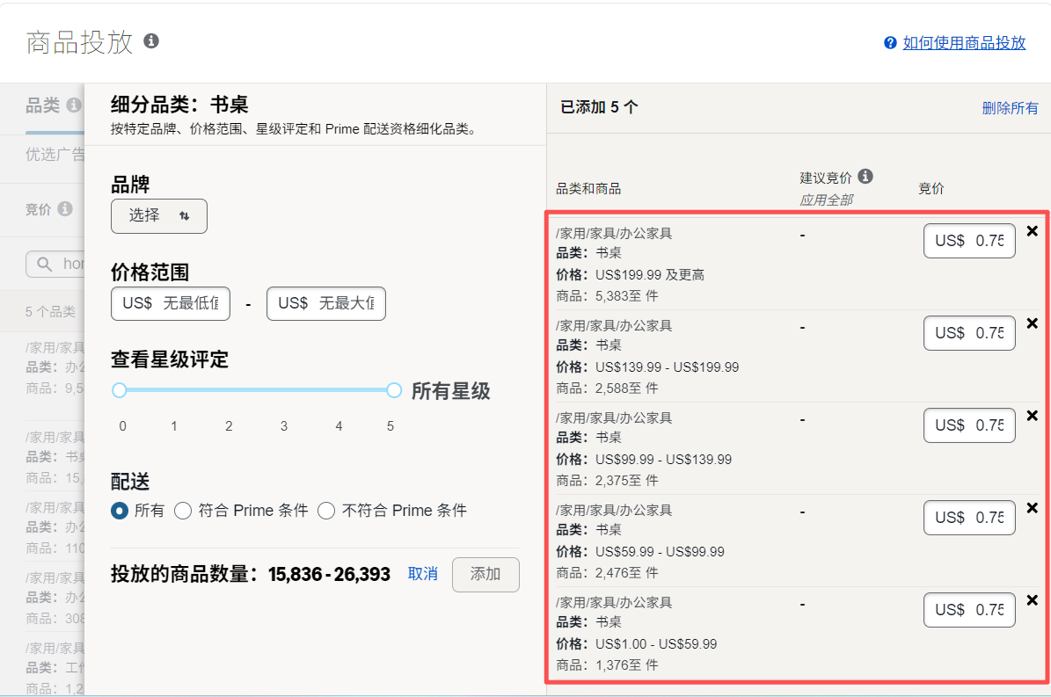Click info icon next to 商品投放 title
Screen dimensions: 1051x697
pyautogui.click(x=151, y=41)
